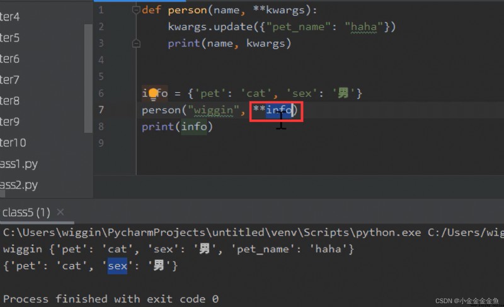Click line number 4 in the gutter
The image size is (504, 307).
101,60
